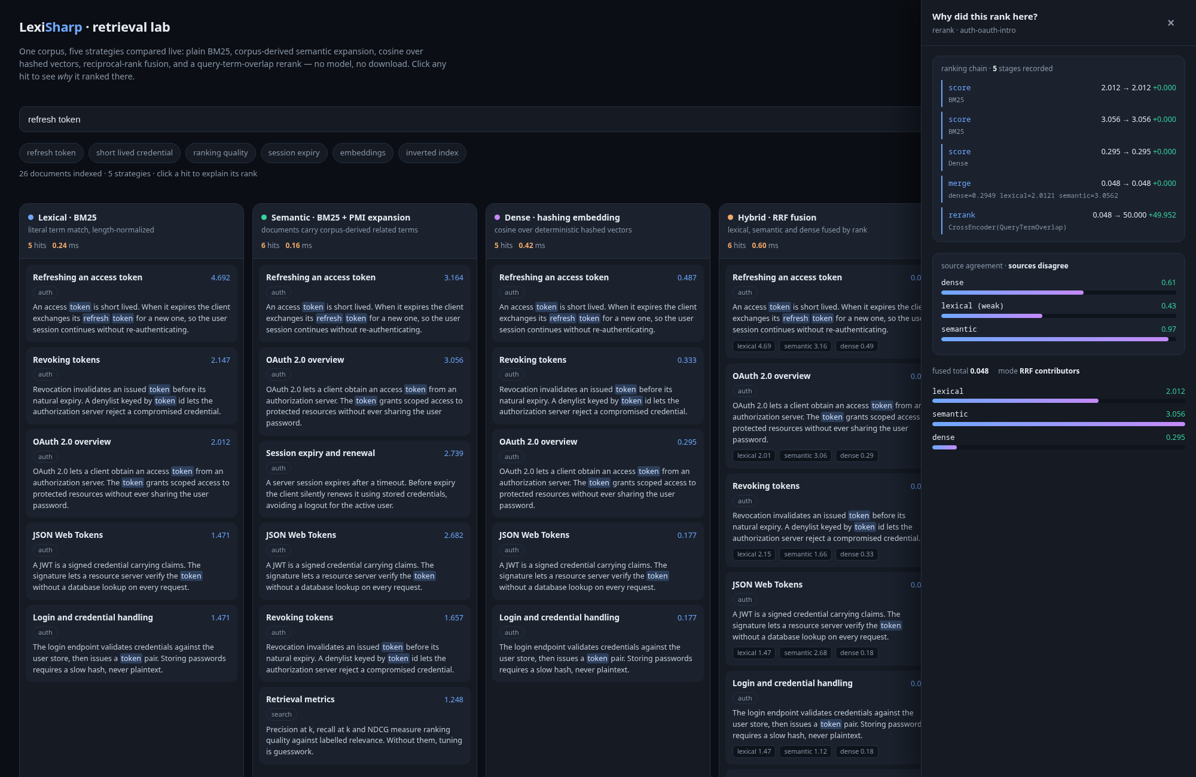Image resolution: width=1196 pixels, height=777 pixels.
Task: Click 'semantic 1.66' badge under Revoking tokens
Action: point(806,554)
